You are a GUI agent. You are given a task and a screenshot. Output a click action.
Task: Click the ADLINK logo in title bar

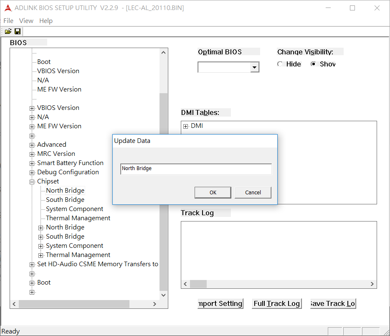[x=8, y=8]
